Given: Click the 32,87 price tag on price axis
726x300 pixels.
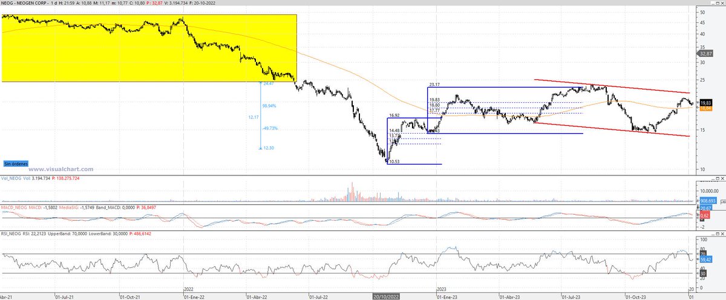Looking at the screenshot, I should pos(704,53).
